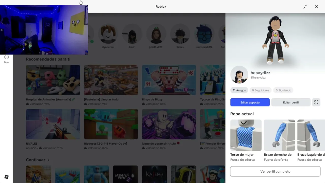Click the 'heavydizz' display name

[x=260, y=73]
